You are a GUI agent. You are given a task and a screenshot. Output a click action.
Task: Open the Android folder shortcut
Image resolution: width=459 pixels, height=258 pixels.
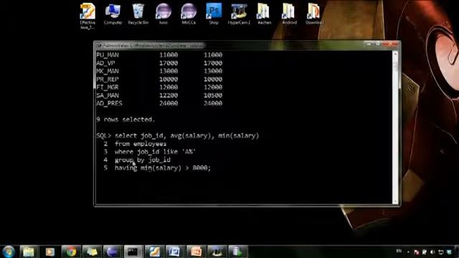(x=289, y=14)
